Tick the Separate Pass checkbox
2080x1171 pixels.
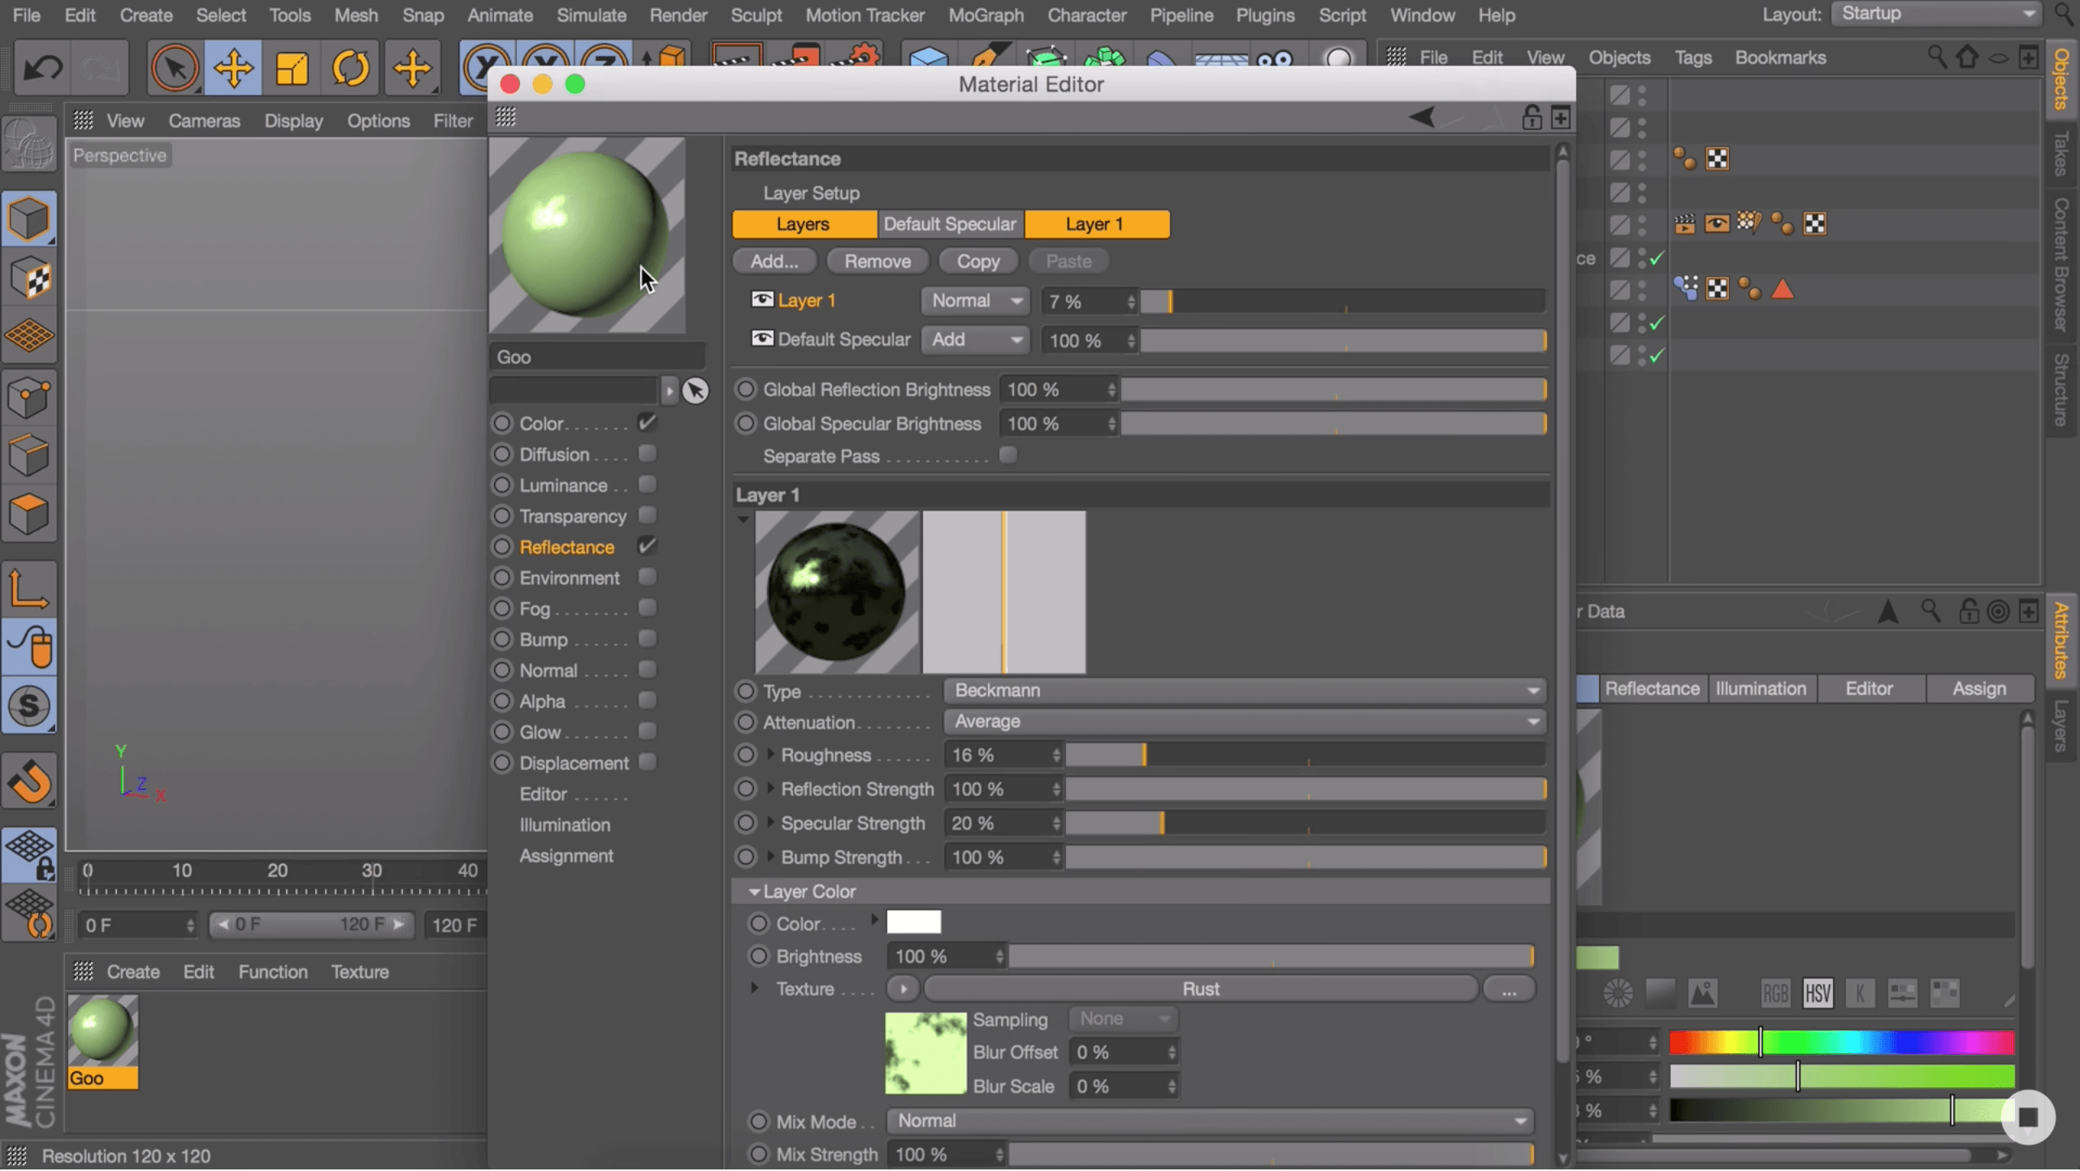[x=1007, y=456]
